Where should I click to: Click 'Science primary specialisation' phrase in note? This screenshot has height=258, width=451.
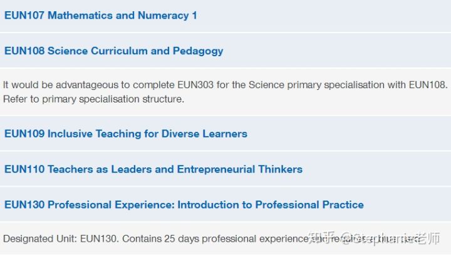tap(317, 85)
